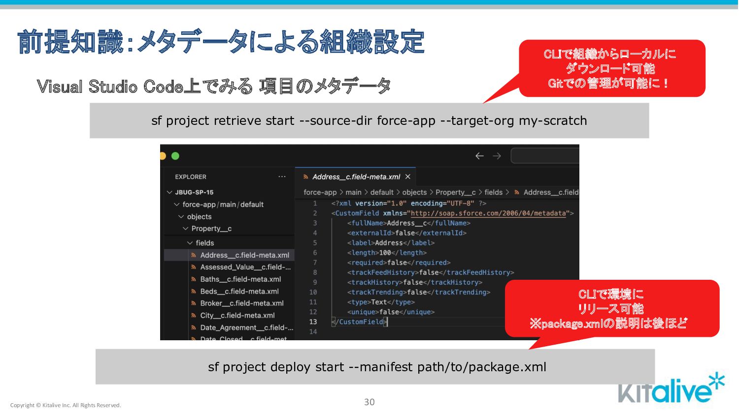The image size is (739, 415).
Task: Click XML icon beside Beds__c file
Action: tap(194, 292)
